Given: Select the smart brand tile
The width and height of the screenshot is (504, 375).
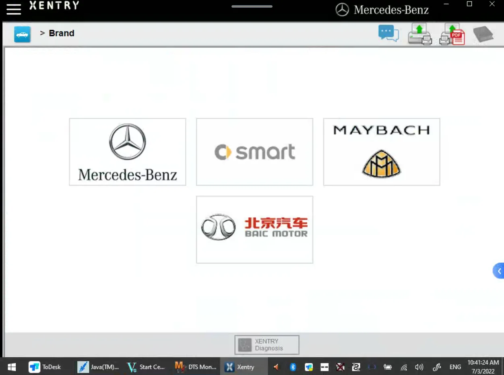Looking at the screenshot, I should click(x=254, y=152).
